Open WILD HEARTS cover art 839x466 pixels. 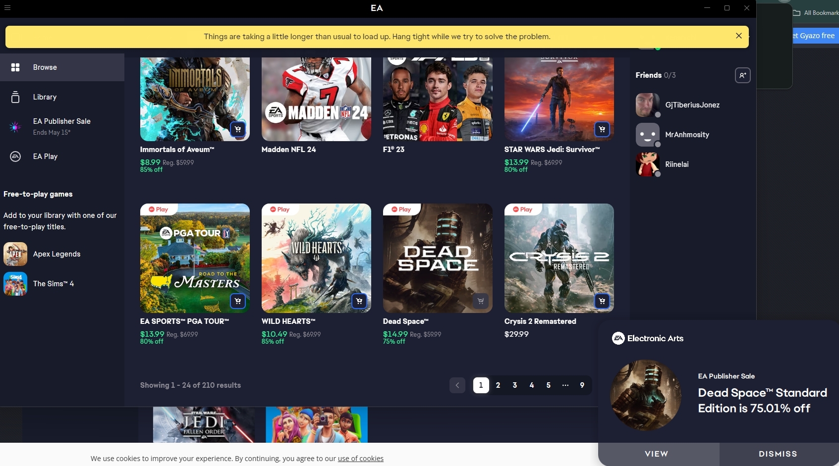tap(316, 258)
